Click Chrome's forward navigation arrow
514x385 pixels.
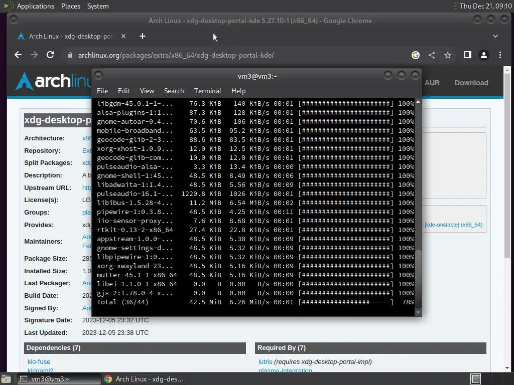tap(34, 55)
